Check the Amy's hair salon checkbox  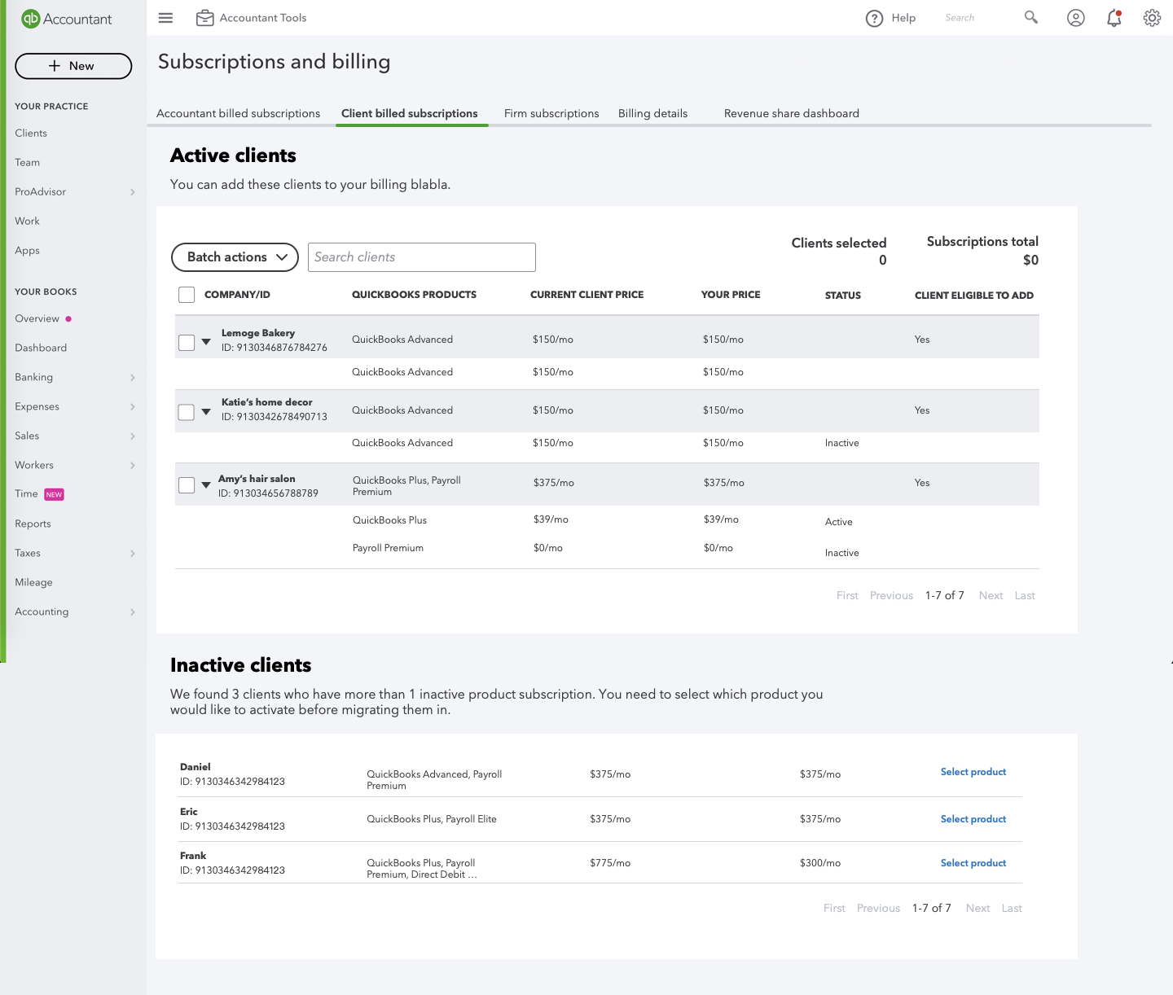coord(187,485)
